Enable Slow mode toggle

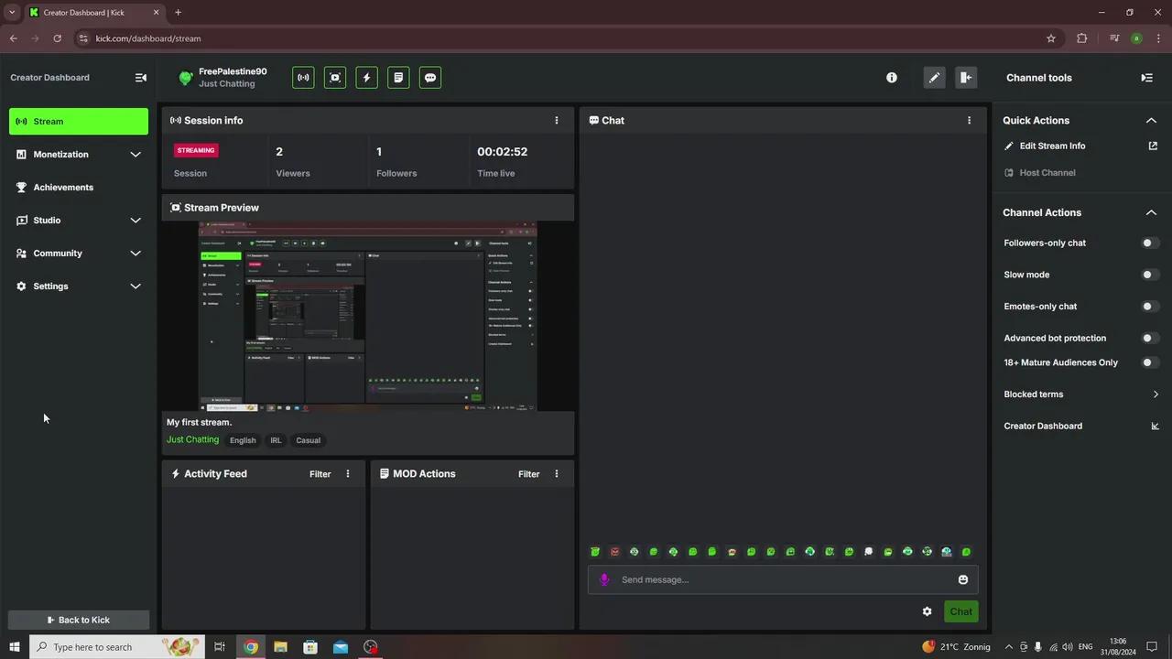[1150, 275]
